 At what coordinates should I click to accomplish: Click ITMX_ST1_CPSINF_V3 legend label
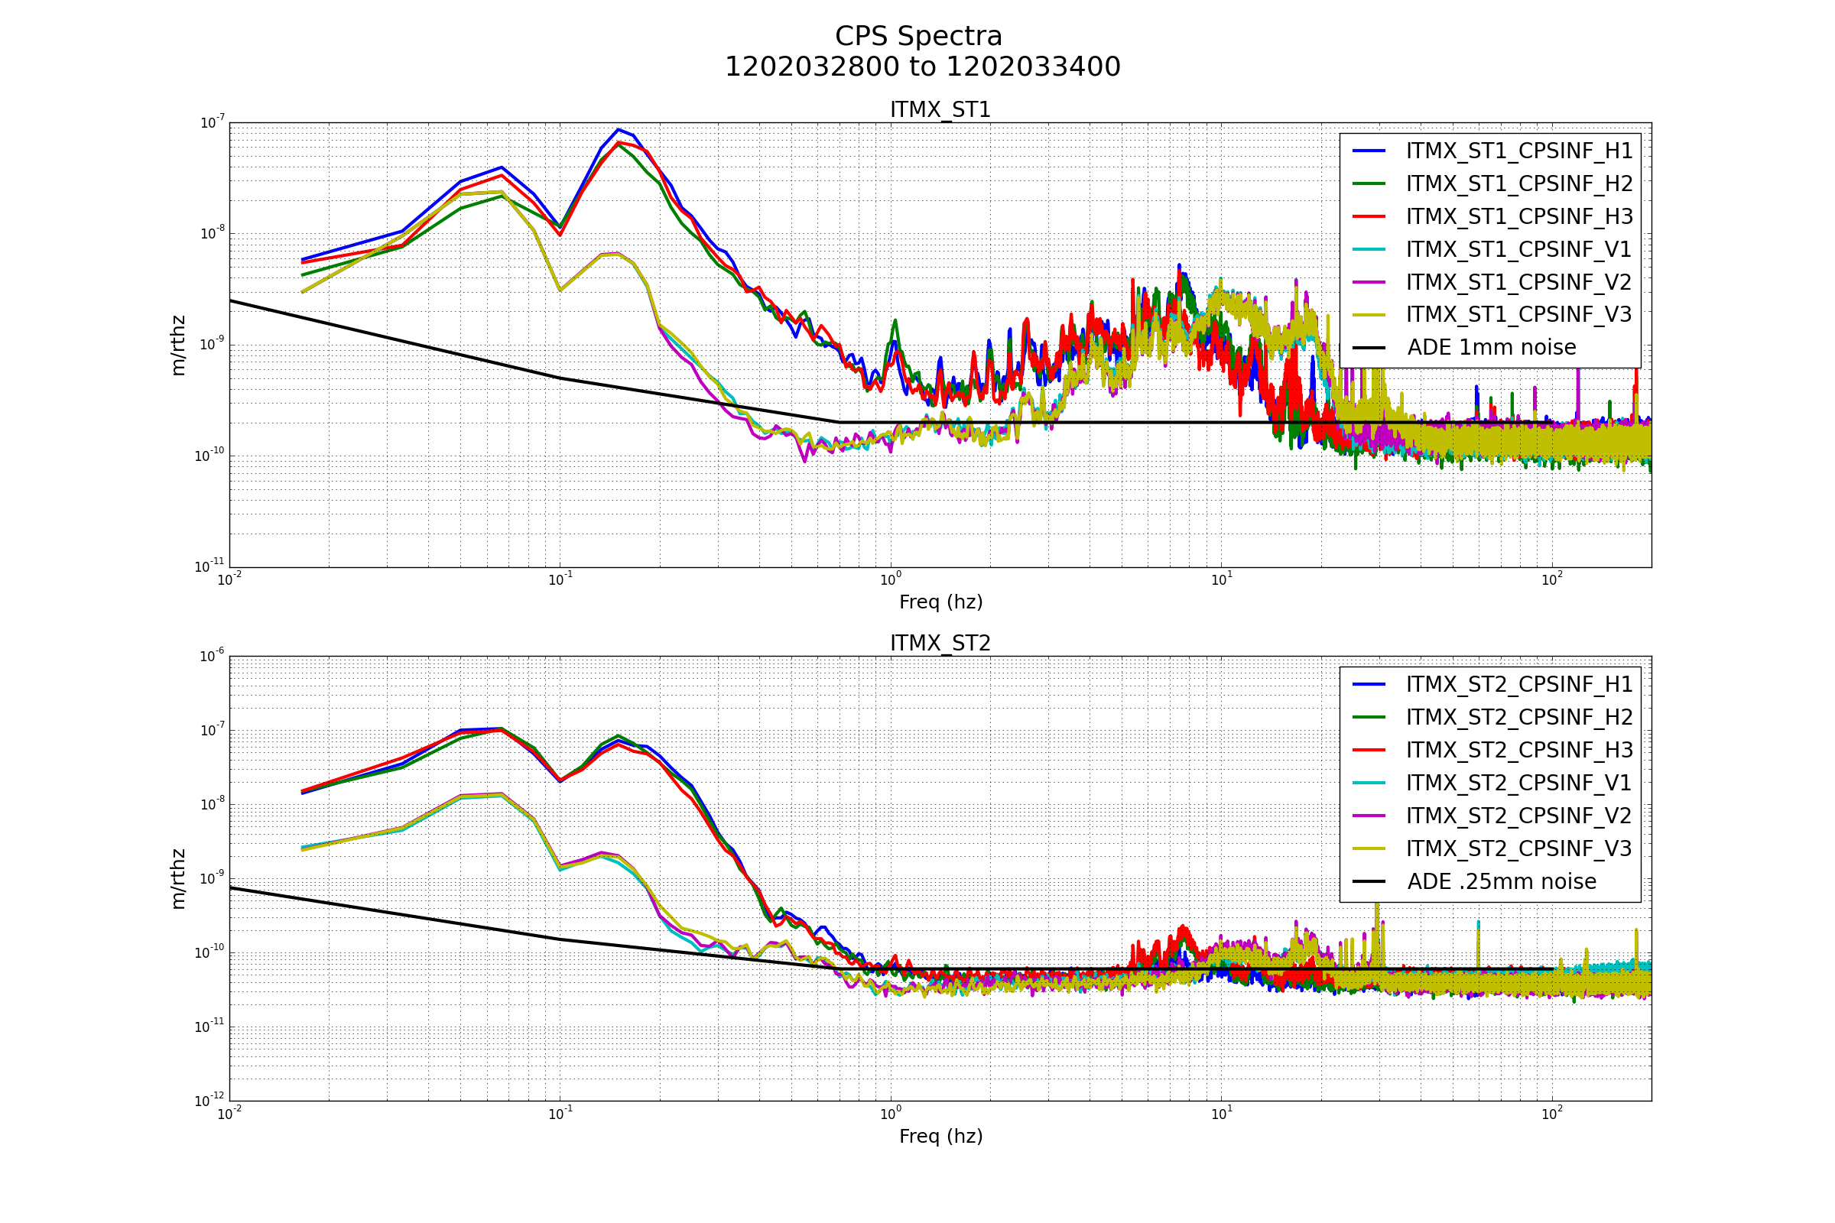coord(1518,314)
